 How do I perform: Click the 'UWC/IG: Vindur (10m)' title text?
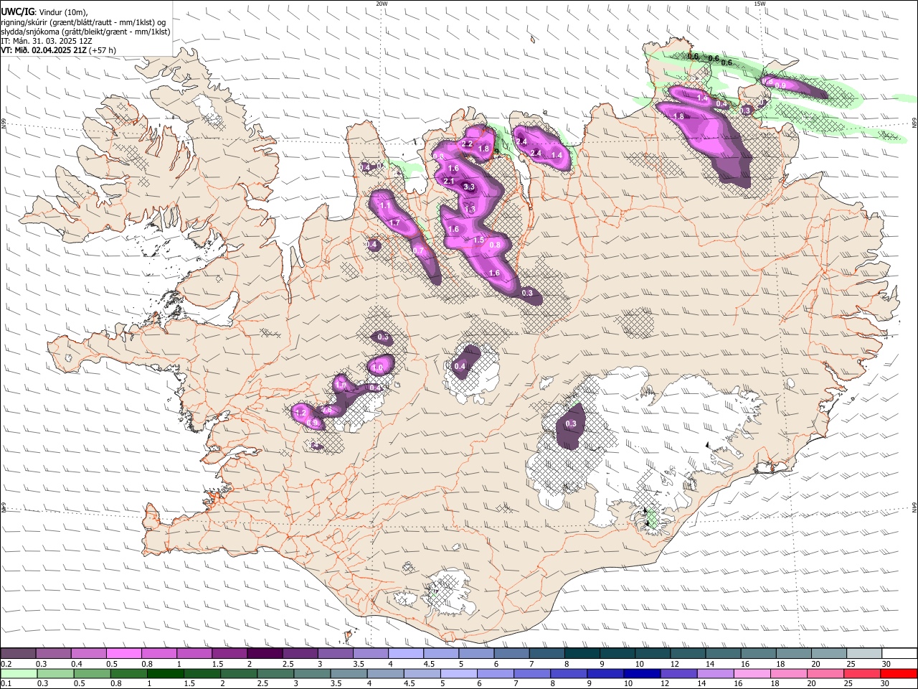point(44,12)
